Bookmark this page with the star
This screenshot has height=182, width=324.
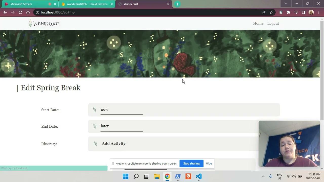point(271,12)
